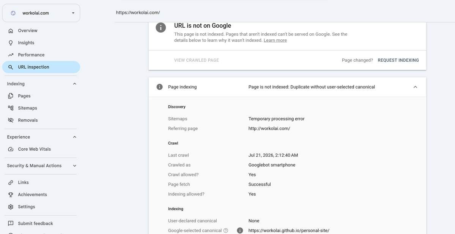Click the Insights lightbulb icon
Screen dimensions: 455x234
[11, 42]
